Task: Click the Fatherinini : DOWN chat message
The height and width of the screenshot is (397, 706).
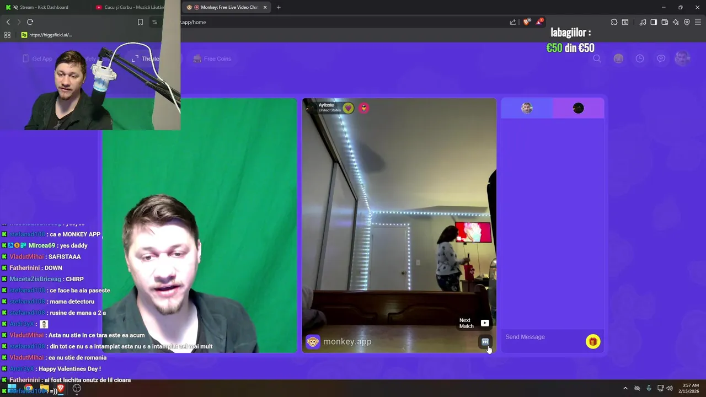Action: [x=36, y=268]
